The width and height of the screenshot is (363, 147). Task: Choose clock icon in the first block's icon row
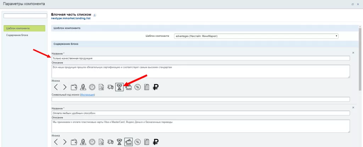pyautogui.click(x=92, y=87)
